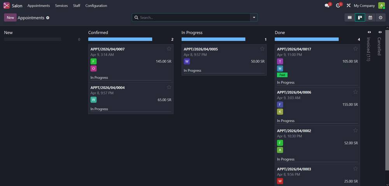389x186 pixels.
Task: Star appointment APPT/2026/04/0003
Action: pyautogui.click(x=356, y=169)
